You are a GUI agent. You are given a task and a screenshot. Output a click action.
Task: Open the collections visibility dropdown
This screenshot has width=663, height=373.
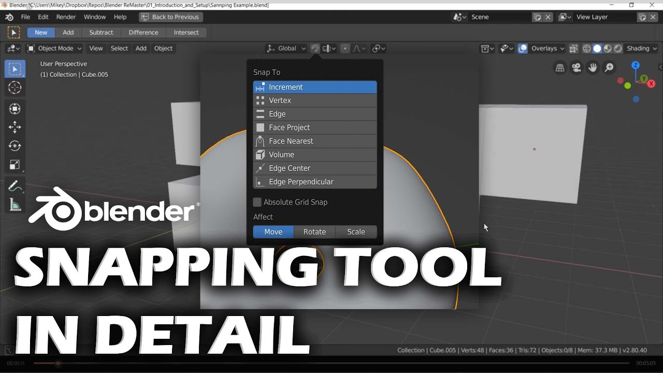(x=487, y=48)
